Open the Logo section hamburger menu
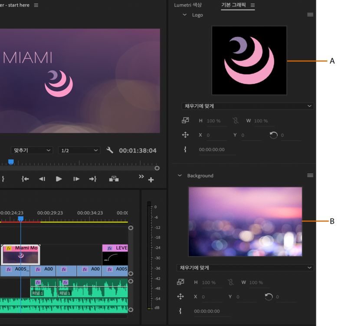Image resolution: width=341 pixels, height=326 pixels. click(310, 15)
